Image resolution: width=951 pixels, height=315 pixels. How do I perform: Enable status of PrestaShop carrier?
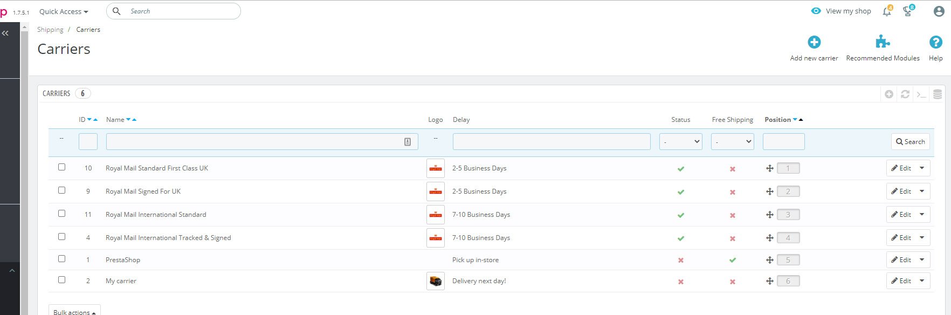681,261
